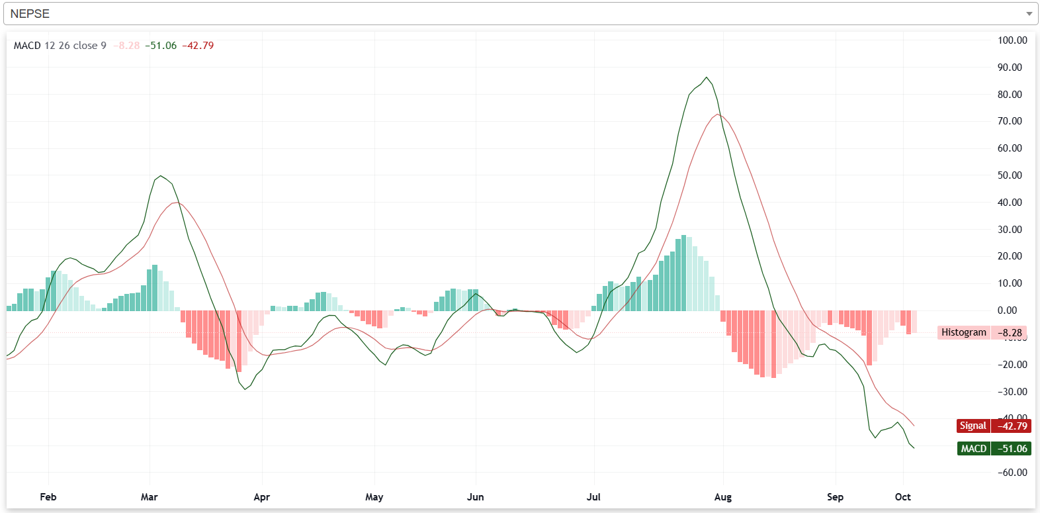Click the green MACD axis label

(973, 449)
